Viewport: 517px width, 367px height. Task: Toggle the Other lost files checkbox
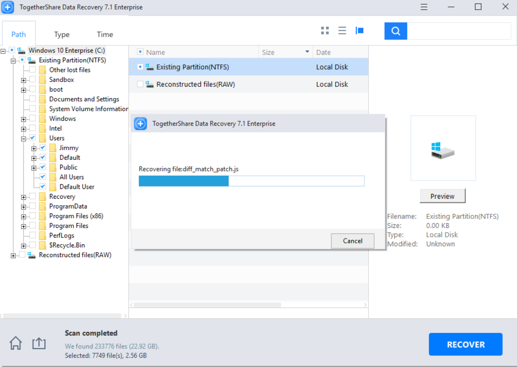coord(32,69)
